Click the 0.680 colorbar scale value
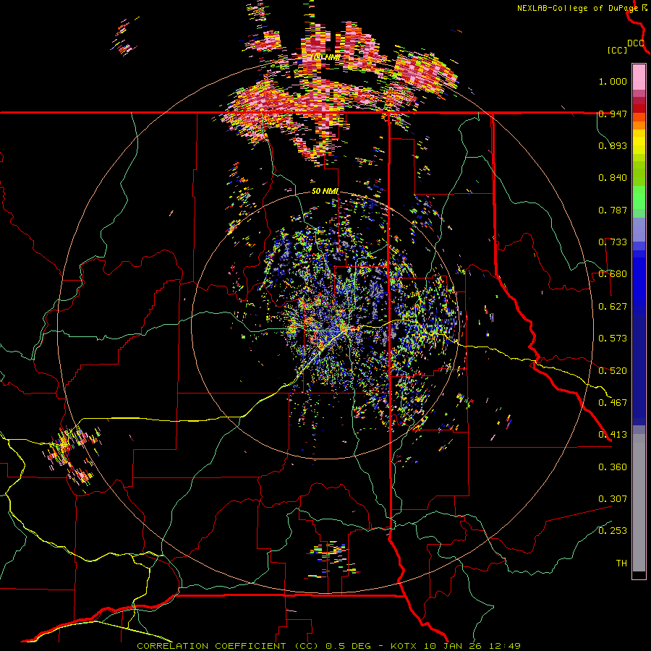Viewport: 651px width, 651px height. (613, 274)
